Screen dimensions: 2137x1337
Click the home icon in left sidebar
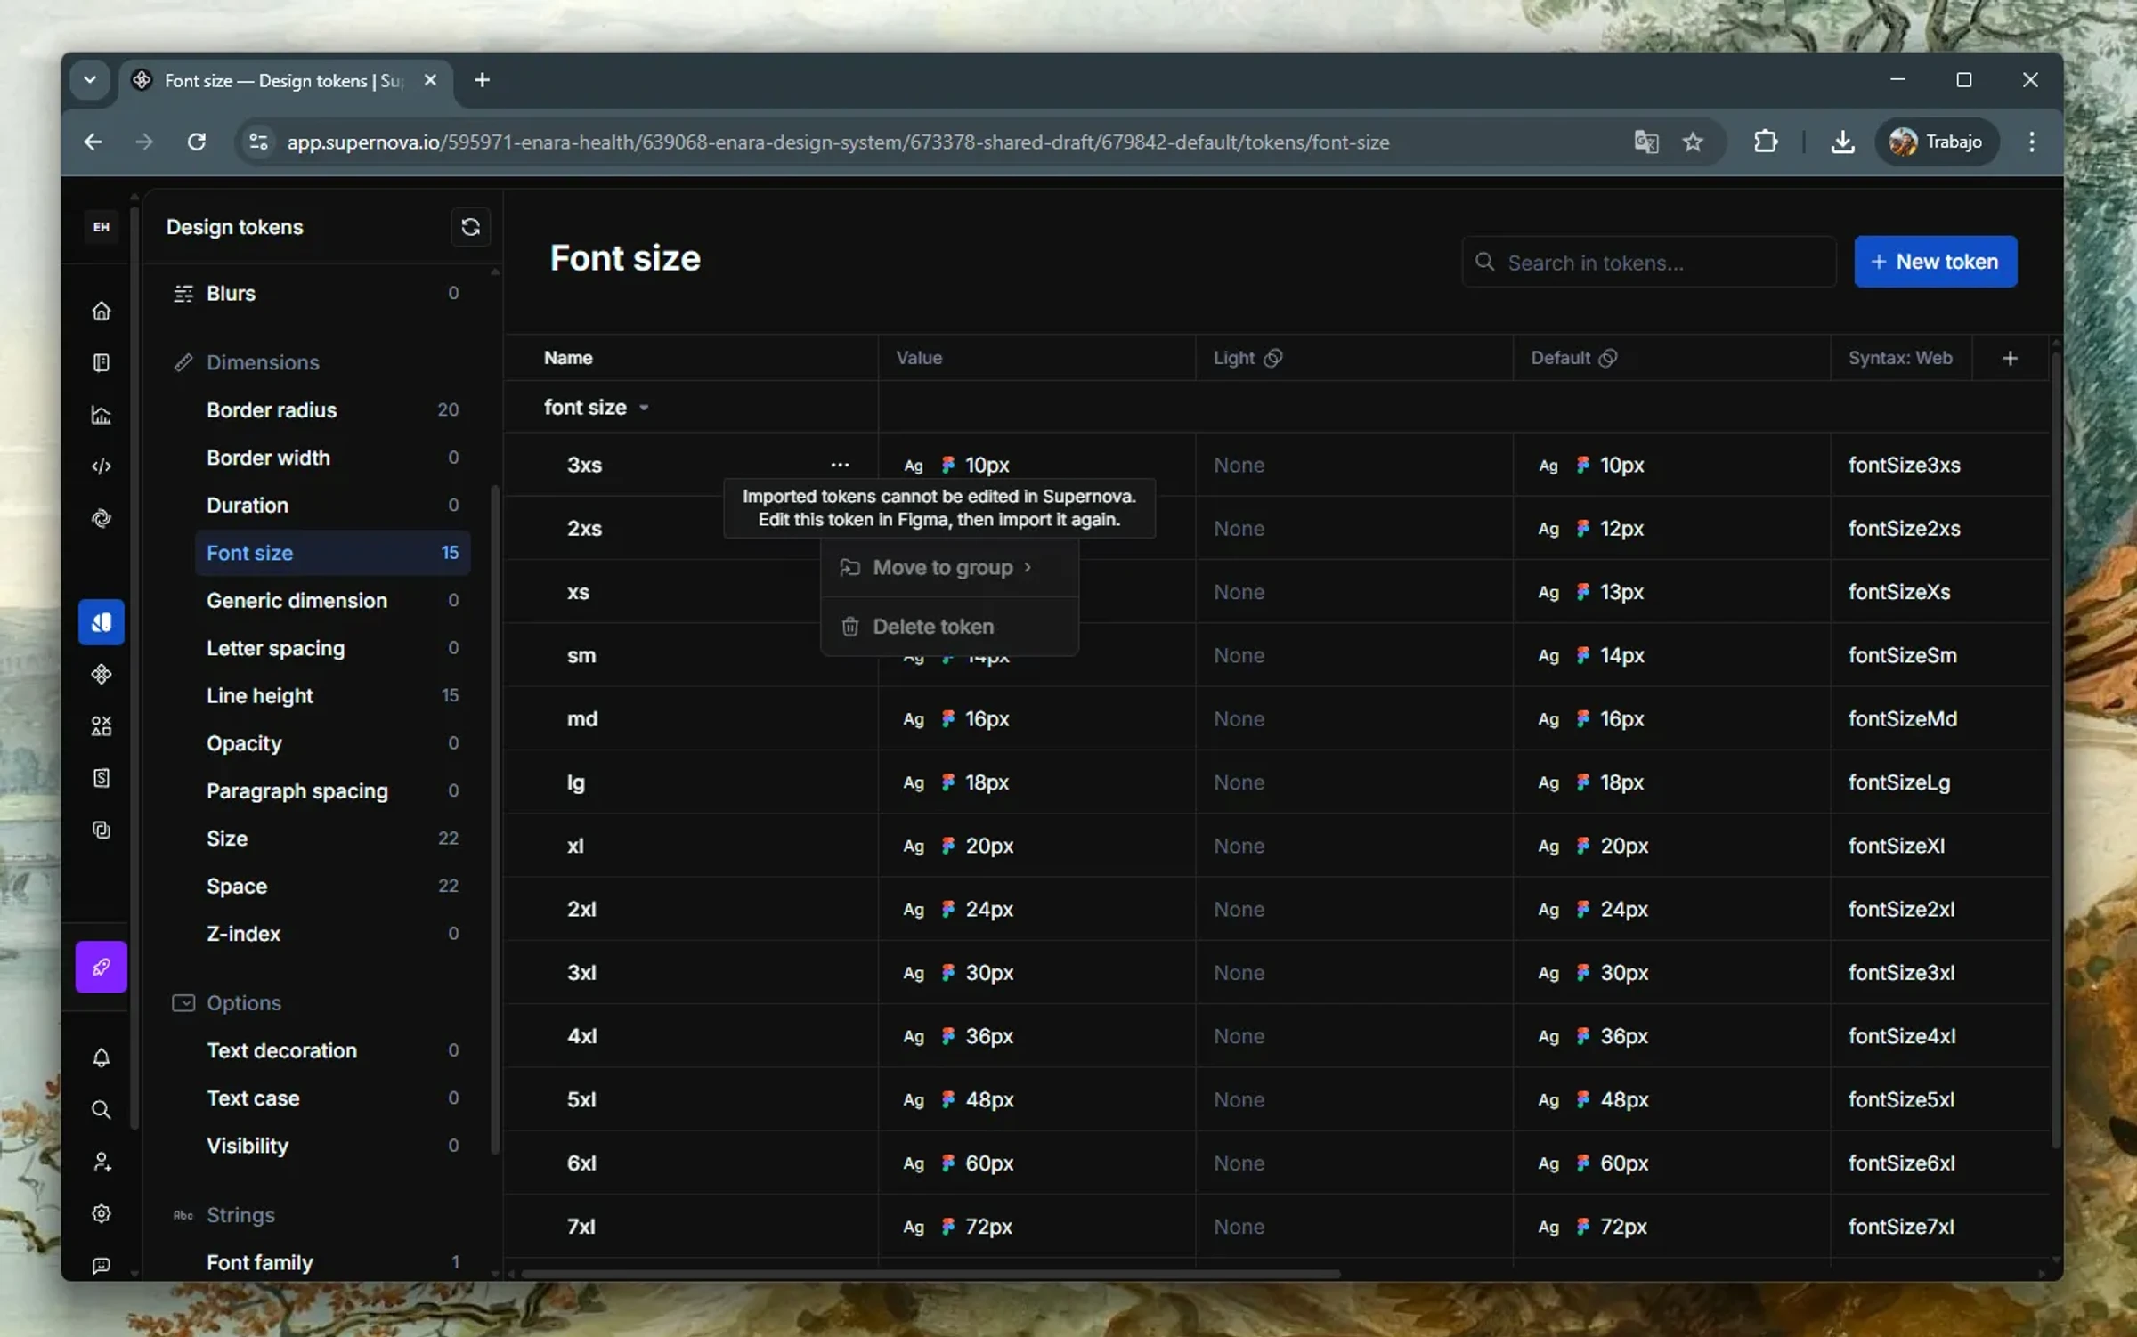[x=102, y=311]
